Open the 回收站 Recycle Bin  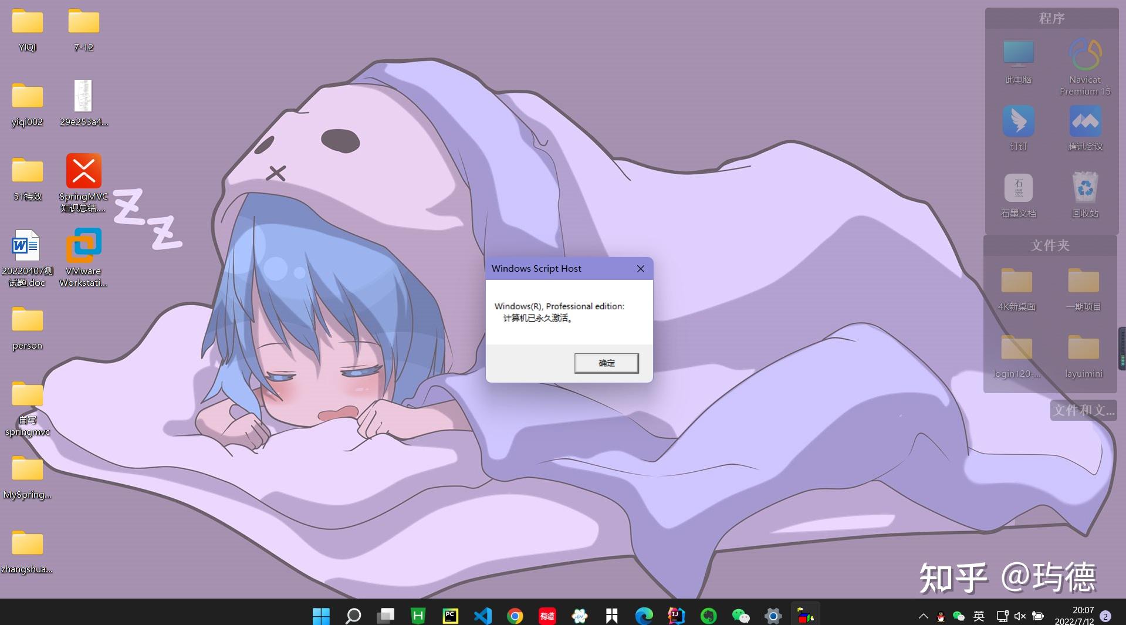pos(1085,196)
